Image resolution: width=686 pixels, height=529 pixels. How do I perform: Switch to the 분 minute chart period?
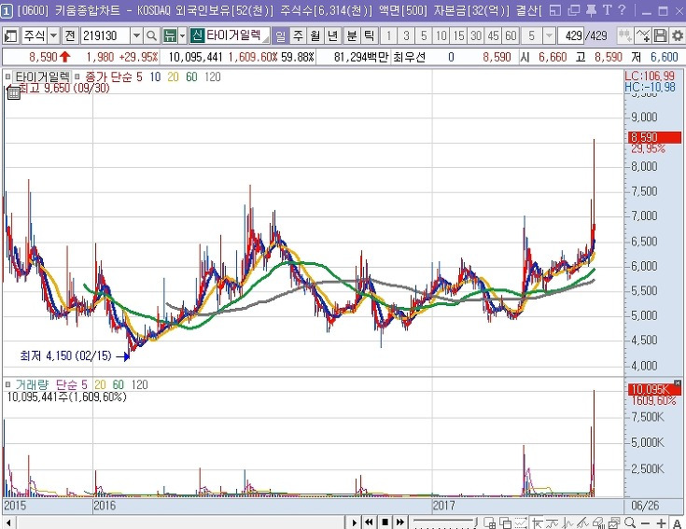point(352,35)
